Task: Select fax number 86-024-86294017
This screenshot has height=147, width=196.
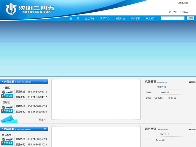Action: pos(37,97)
